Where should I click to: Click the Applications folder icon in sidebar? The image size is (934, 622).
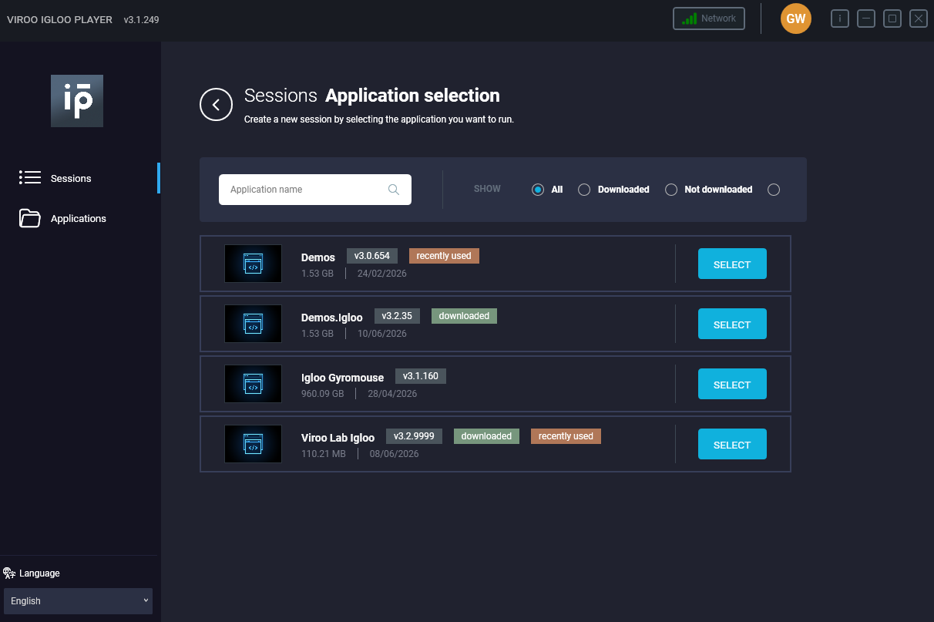click(30, 218)
